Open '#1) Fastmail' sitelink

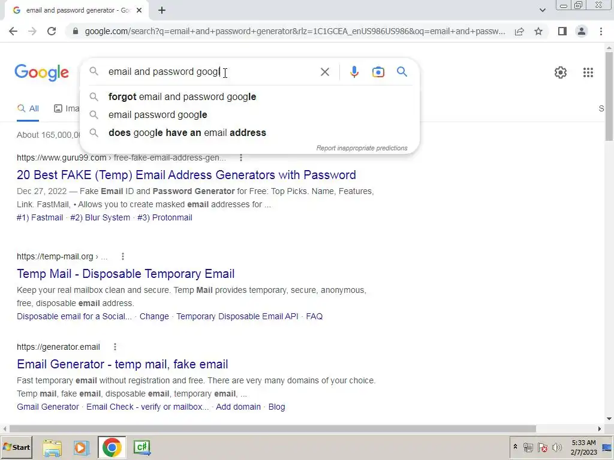pos(40,217)
